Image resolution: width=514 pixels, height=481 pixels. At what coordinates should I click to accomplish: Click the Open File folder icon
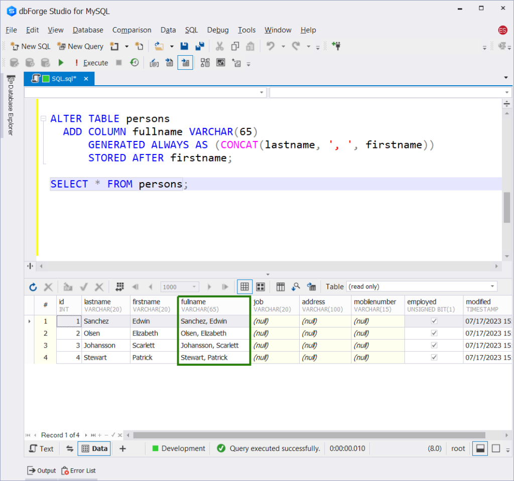tap(159, 46)
